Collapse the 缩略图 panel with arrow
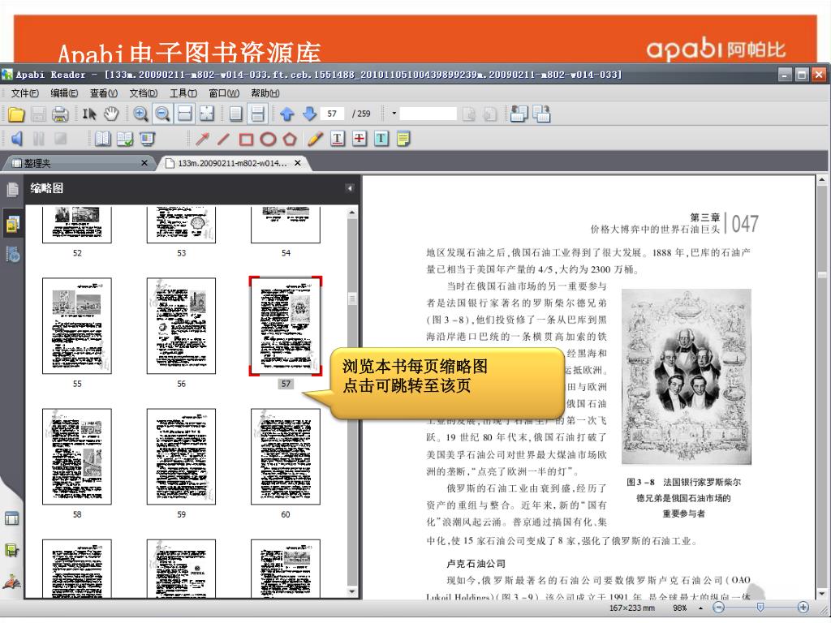 (x=349, y=188)
